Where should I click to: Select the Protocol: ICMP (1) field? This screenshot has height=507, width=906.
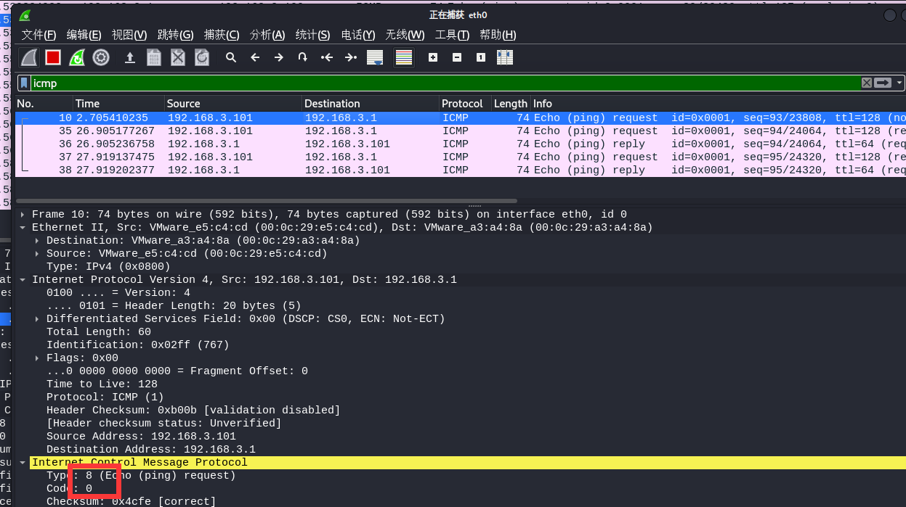coord(105,397)
